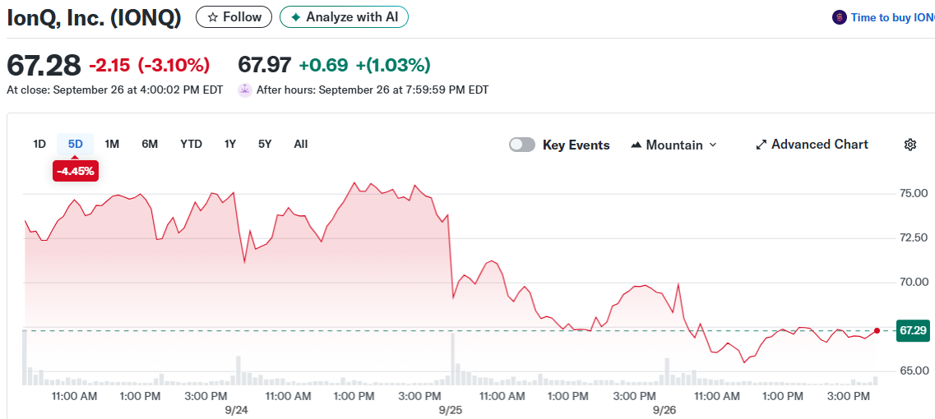Screen dimensions: 935x419
Task: Show the All time chart range
Action: point(301,144)
